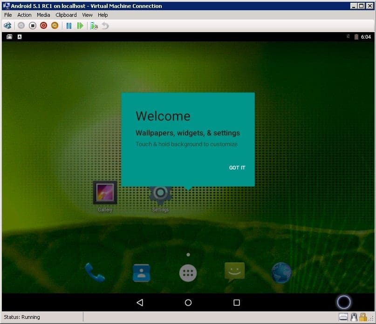Viewport: 376px width, 324px height.
Task: Click 'Wallpapers, widgets, & settings' text
Action: pos(188,133)
